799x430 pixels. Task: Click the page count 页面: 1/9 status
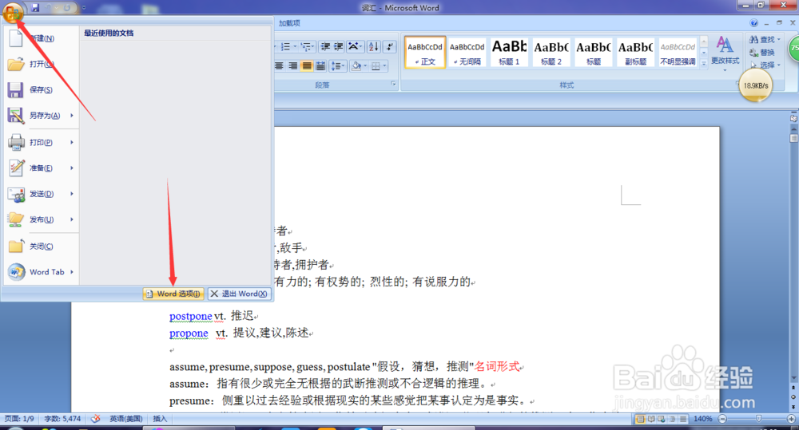pos(19,419)
